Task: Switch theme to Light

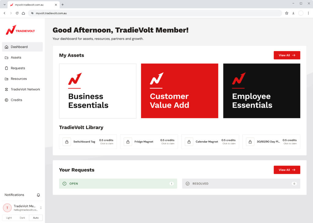Action: coord(9,218)
